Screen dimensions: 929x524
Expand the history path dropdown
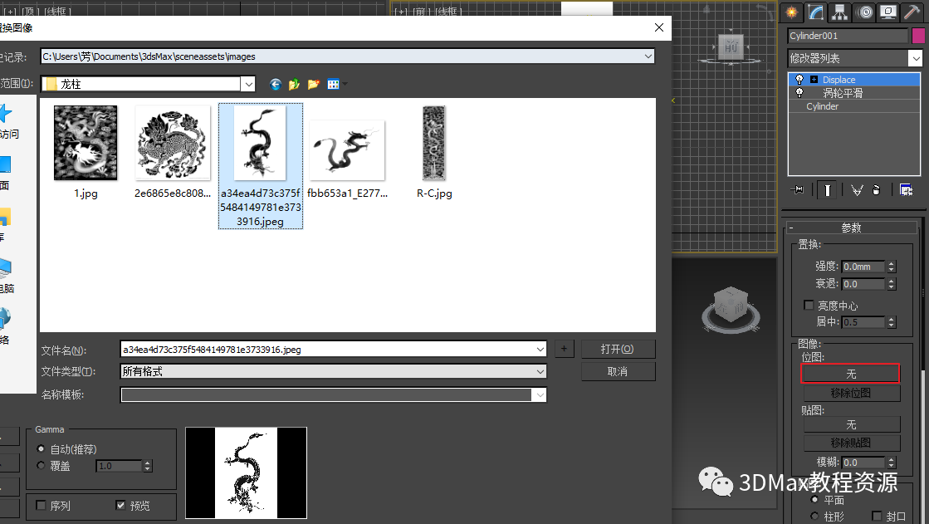[x=648, y=56]
